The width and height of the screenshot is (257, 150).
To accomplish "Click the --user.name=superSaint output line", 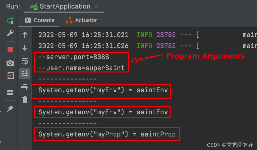I will (81, 68).
